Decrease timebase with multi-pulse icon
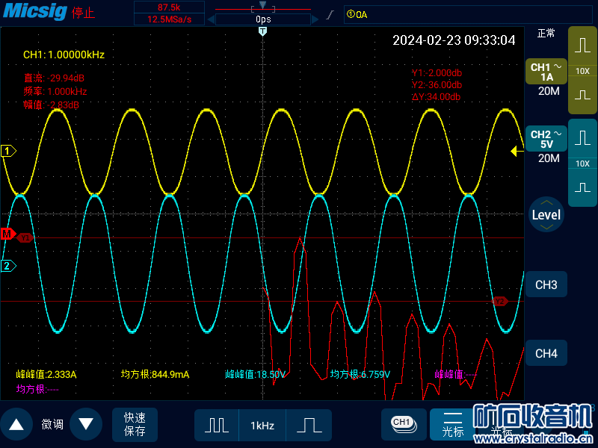Screen dimensions: 598x448 (217, 425)
